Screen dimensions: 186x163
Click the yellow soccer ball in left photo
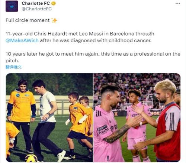coord(31,158)
